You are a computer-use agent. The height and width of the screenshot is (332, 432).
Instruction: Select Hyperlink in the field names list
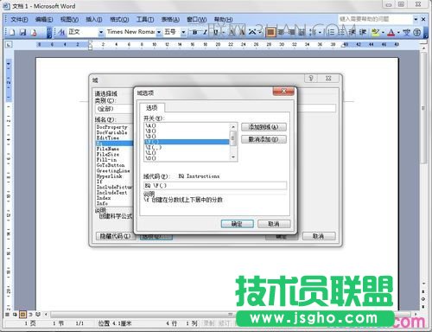point(110,176)
